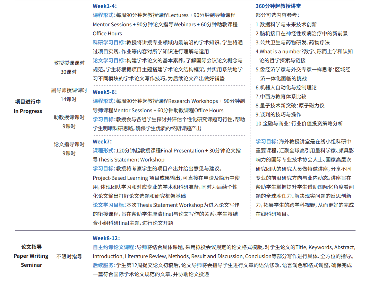Click item "5.像经济学家与外交专家一样思考" line

pos(303,70)
